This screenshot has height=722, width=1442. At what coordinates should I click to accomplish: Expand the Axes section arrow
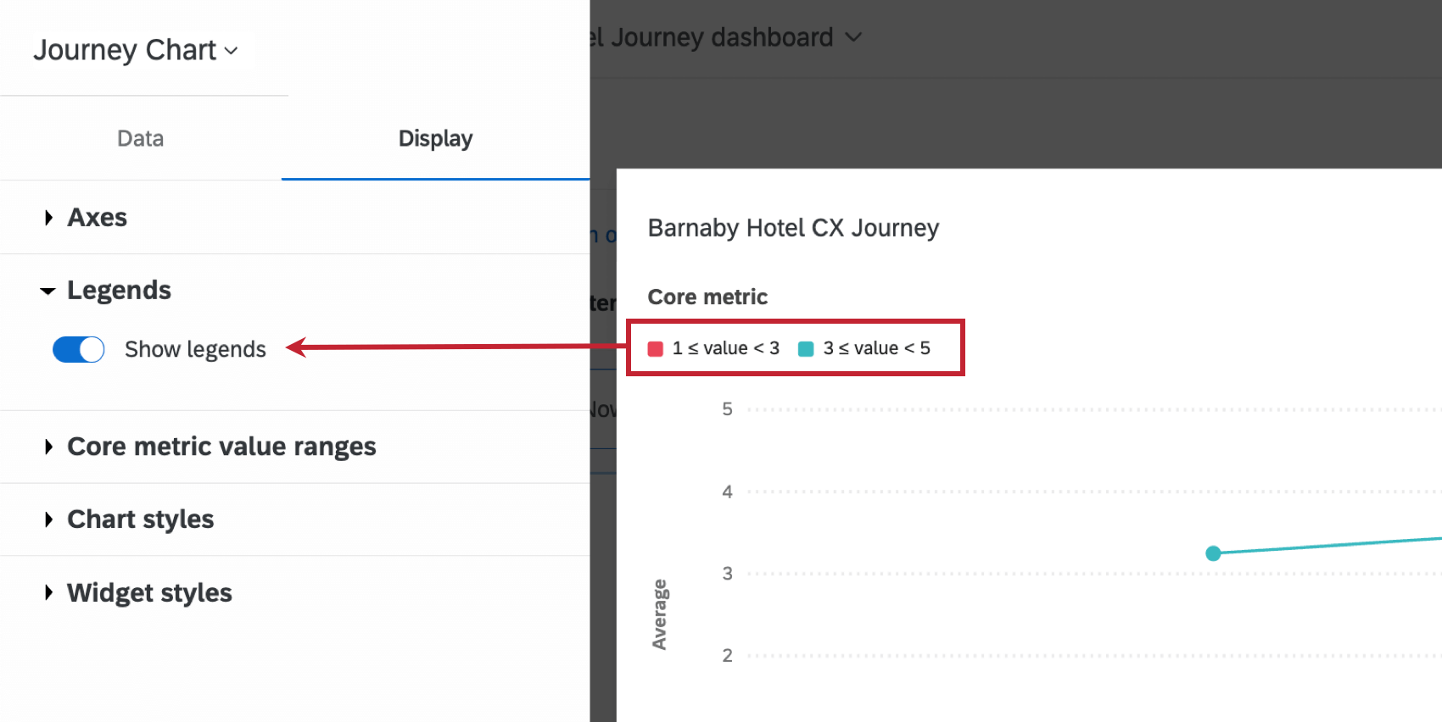[x=48, y=218]
